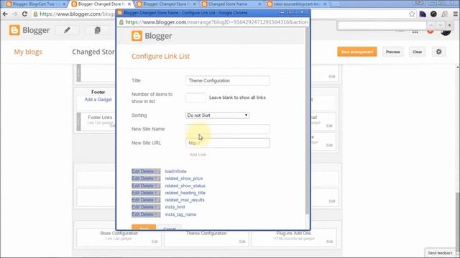Delete the related_heading_title link

[x=147, y=193]
